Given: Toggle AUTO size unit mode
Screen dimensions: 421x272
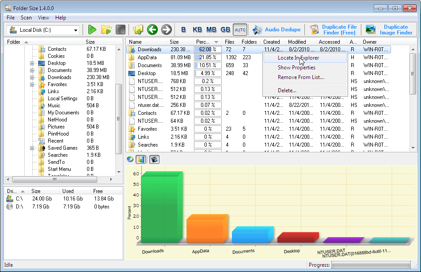Looking at the screenshot, I should point(240,30).
